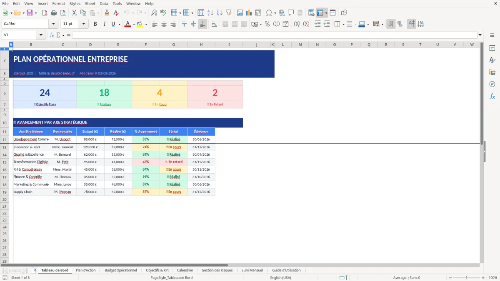The width and height of the screenshot is (500, 281).
Task: Sort the selection ascending
Action: pyautogui.click(x=210, y=12)
